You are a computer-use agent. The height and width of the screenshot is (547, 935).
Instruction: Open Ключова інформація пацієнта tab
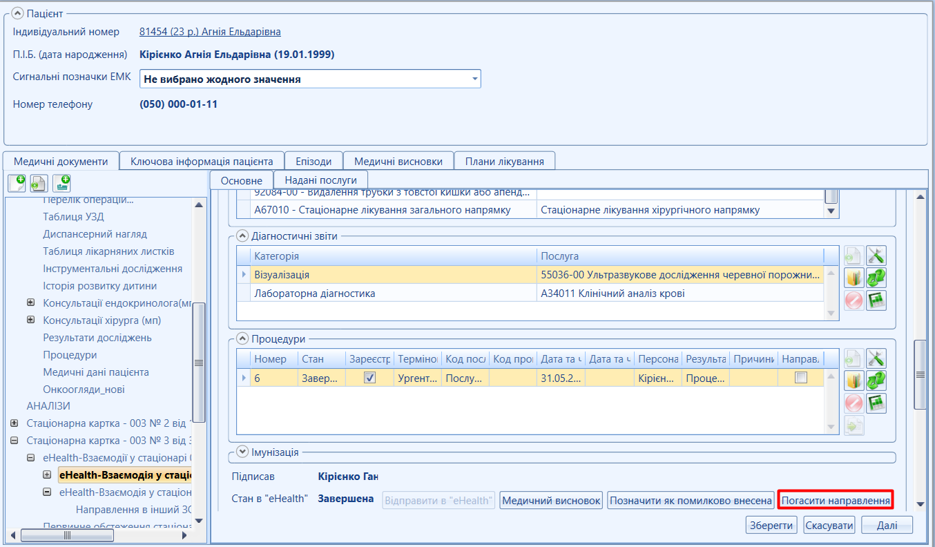pos(202,161)
